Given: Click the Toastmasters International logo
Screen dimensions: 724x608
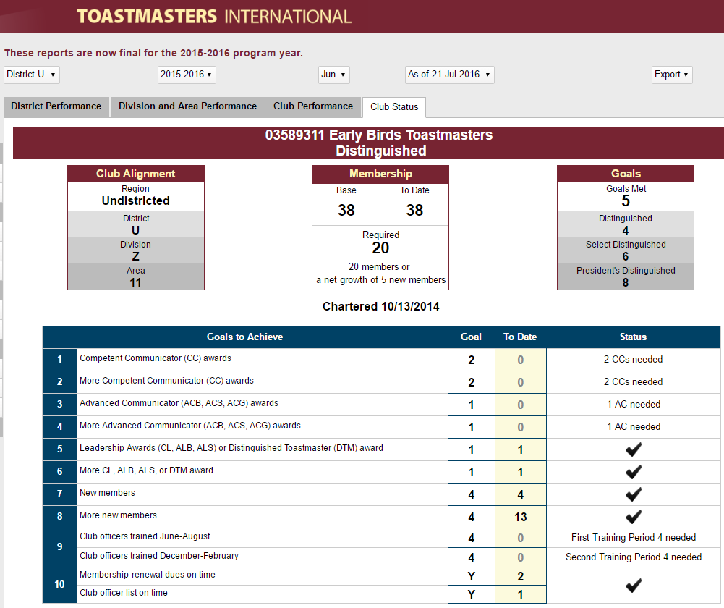Looking at the screenshot, I should tap(214, 16).
